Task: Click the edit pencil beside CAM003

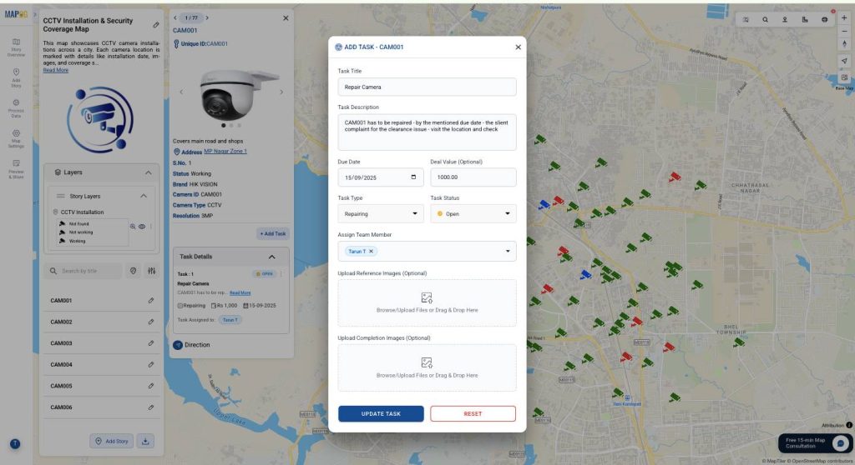Action: click(x=151, y=343)
